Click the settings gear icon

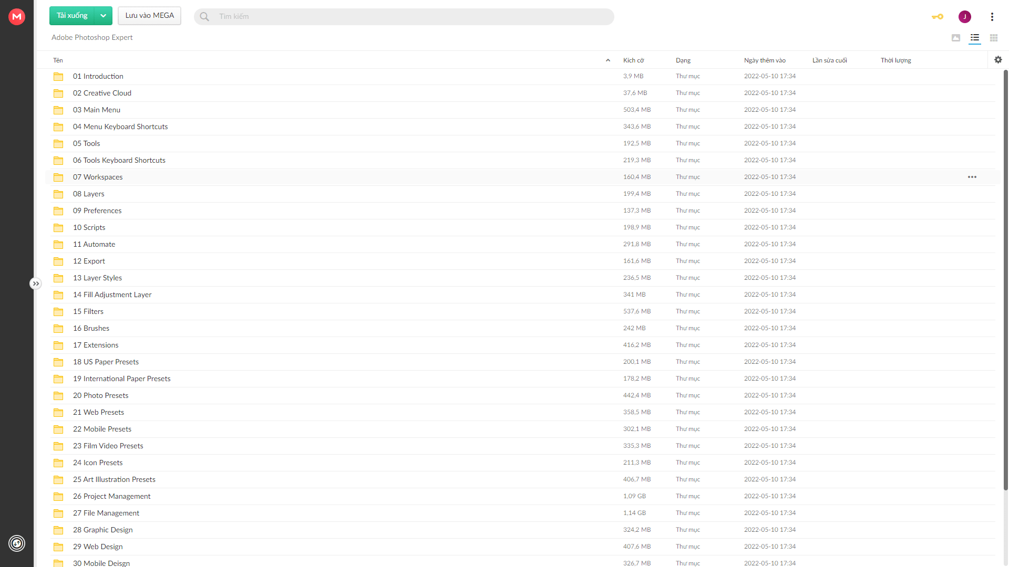(998, 59)
